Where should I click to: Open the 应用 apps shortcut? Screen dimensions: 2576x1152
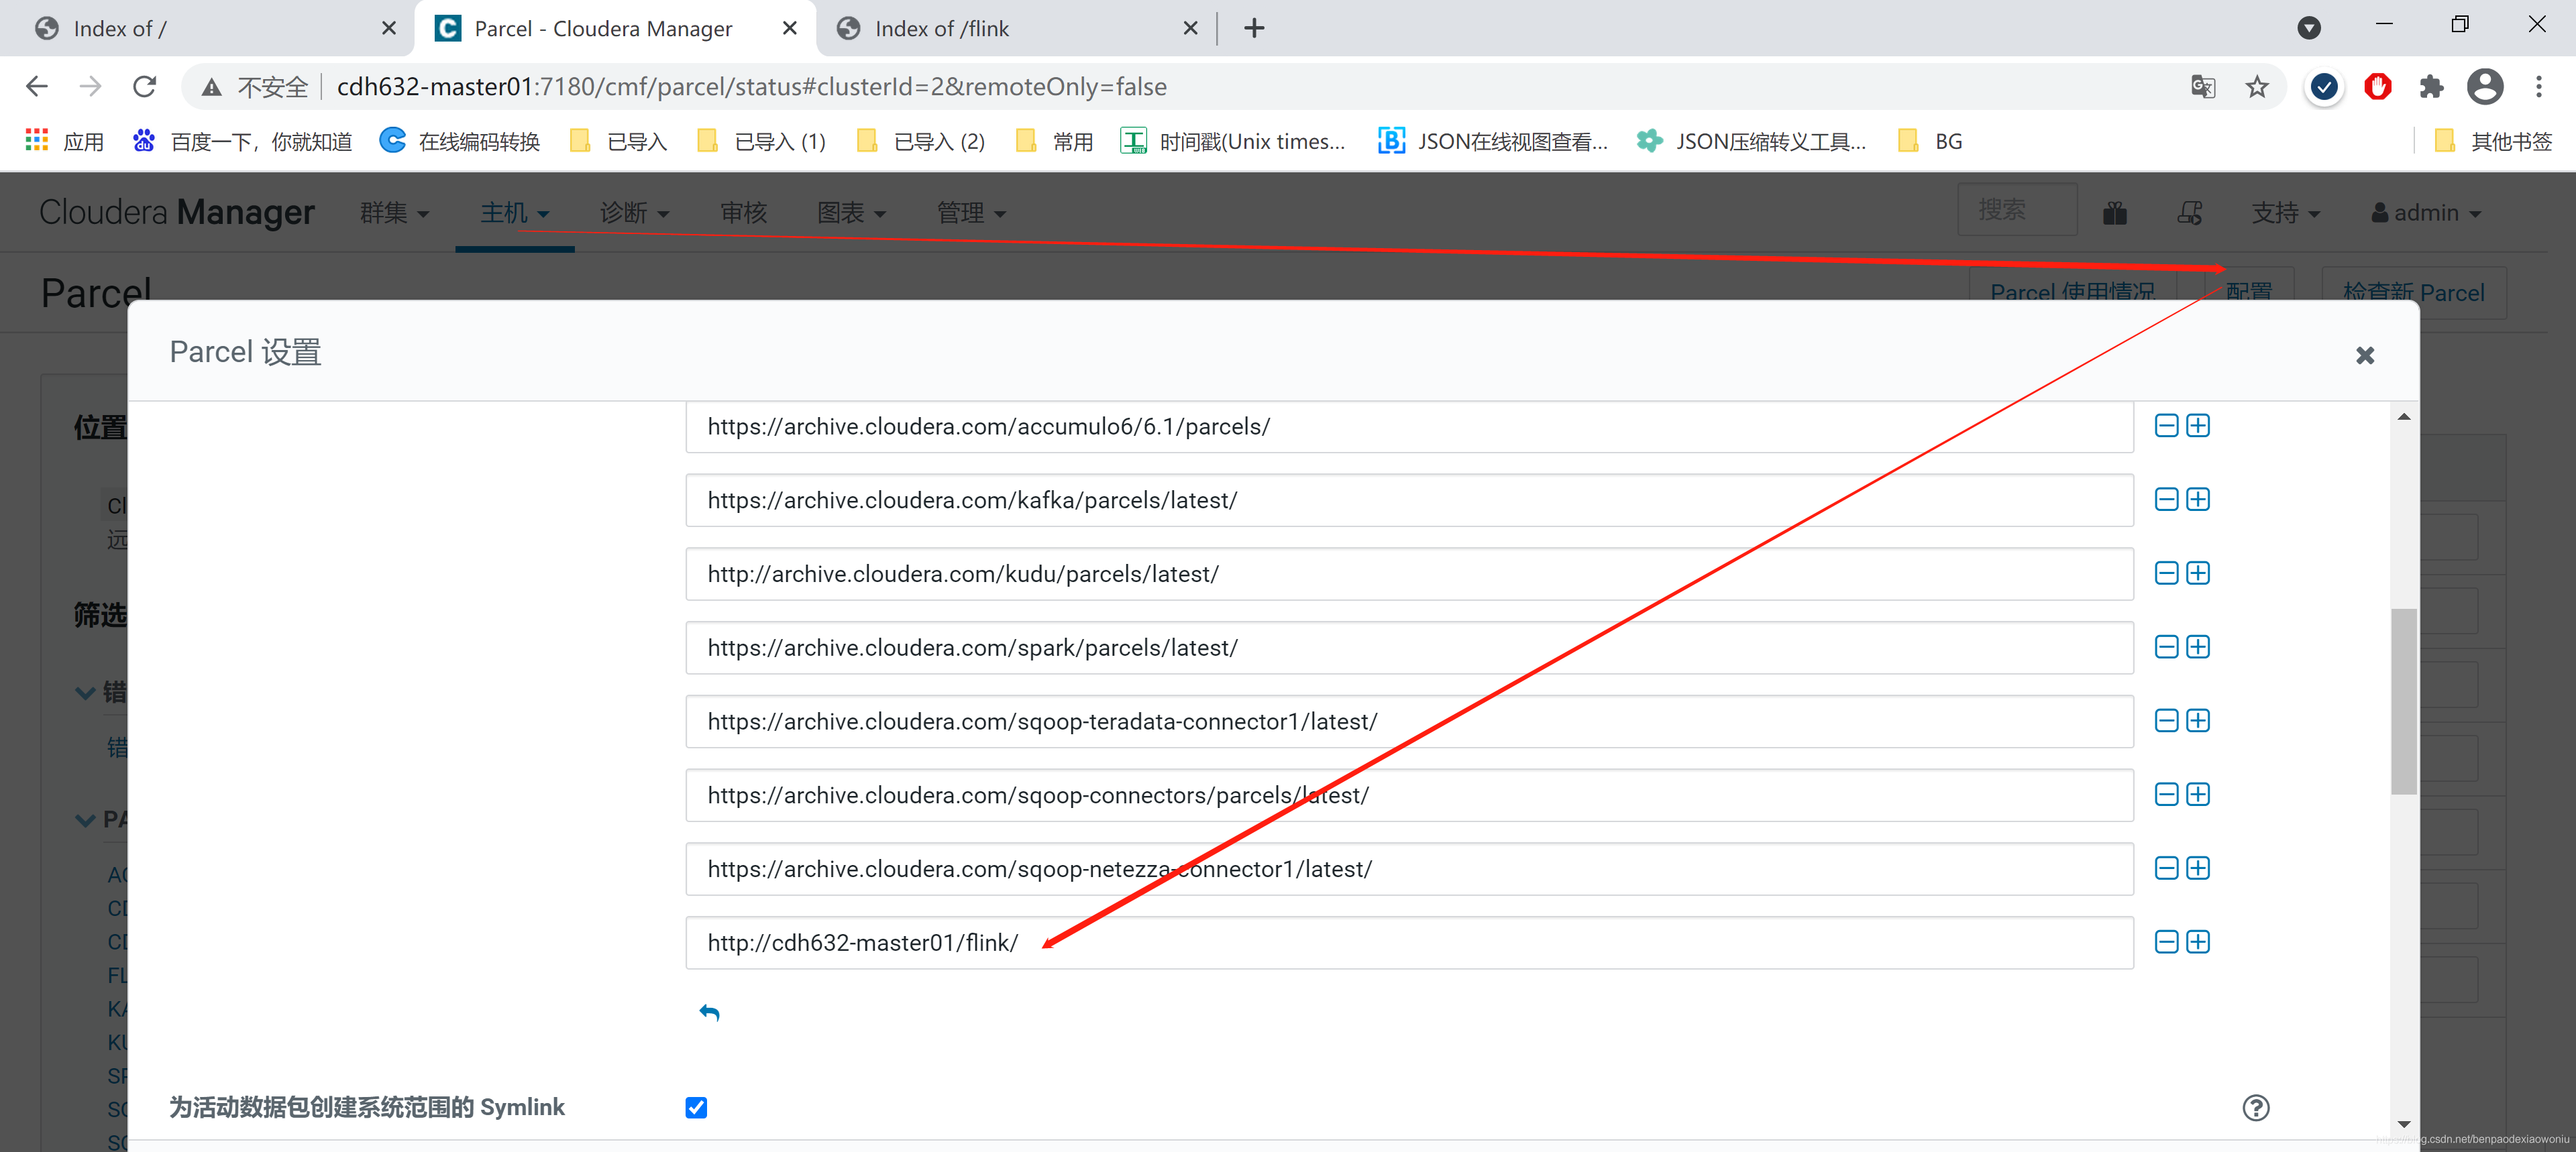coord(64,141)
